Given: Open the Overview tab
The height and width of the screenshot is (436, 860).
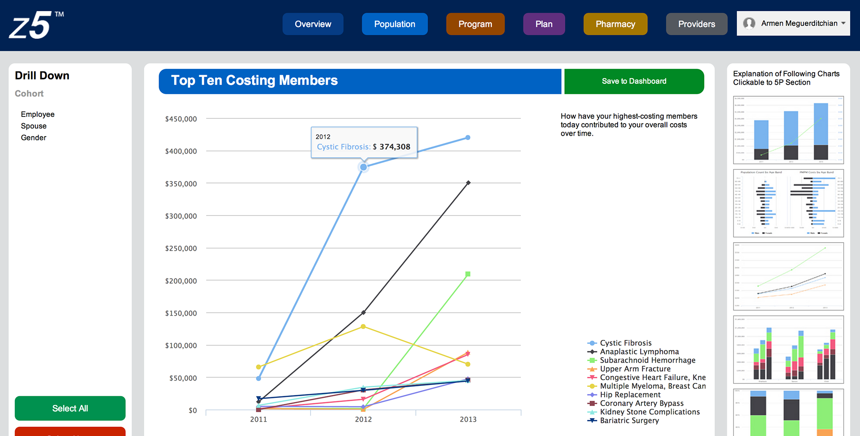Looking at the screenshot, I should tap(313, 24).
